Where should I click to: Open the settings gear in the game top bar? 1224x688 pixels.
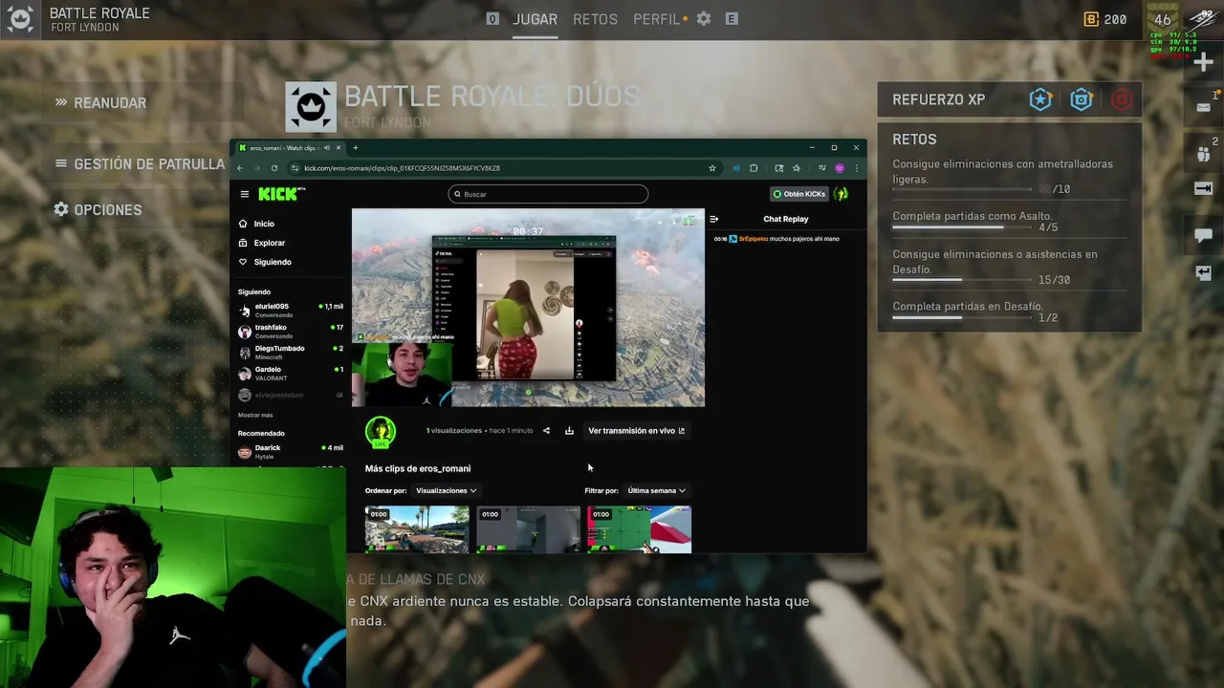pos(704,19)
